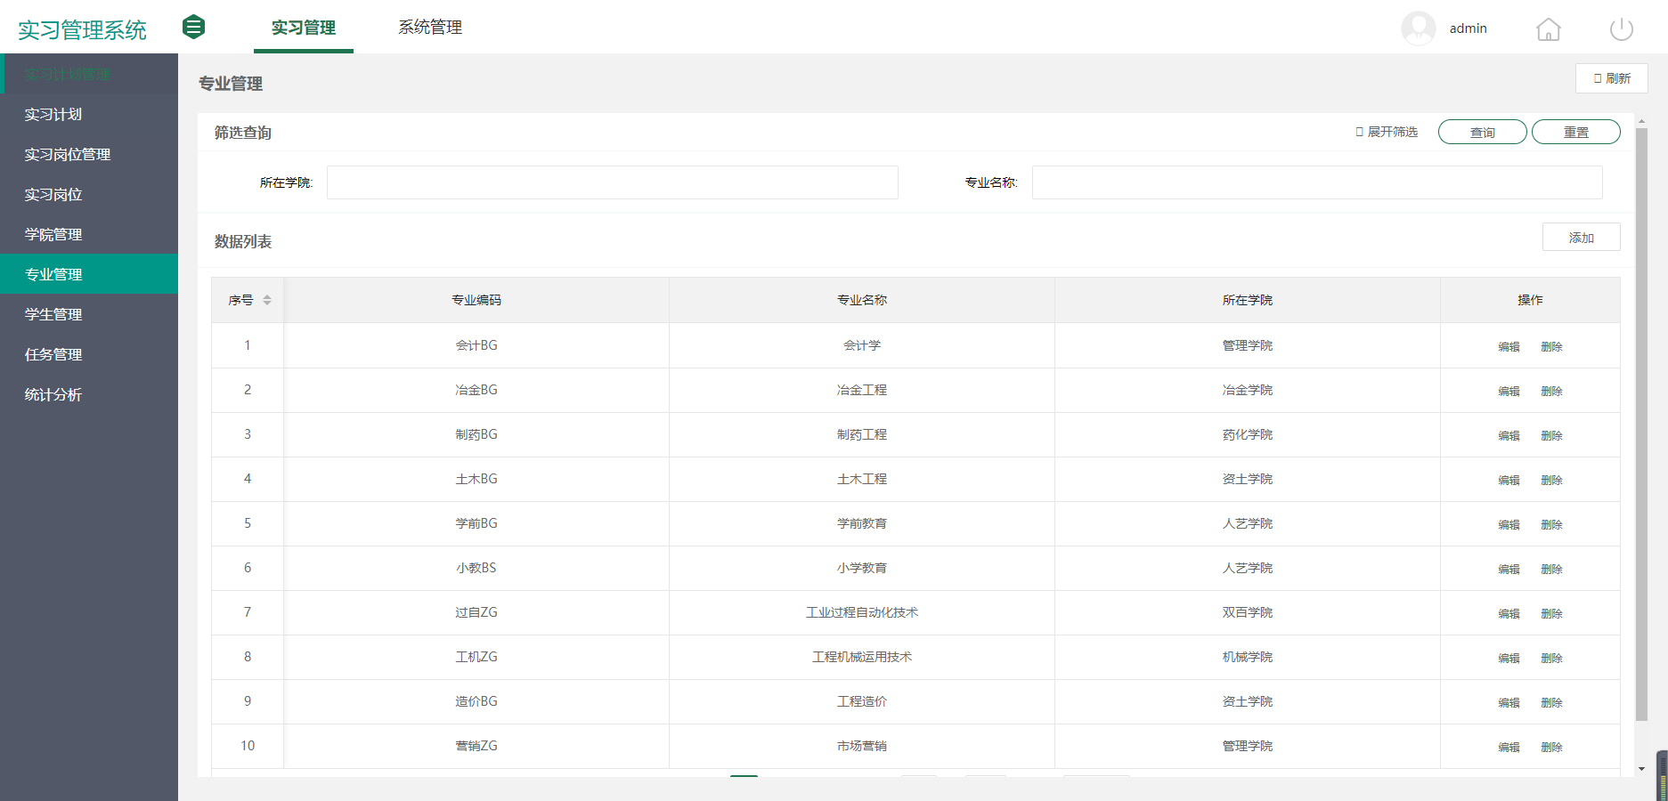
Task: Click the 所在学院 column header
Action: click(1248, 300)
